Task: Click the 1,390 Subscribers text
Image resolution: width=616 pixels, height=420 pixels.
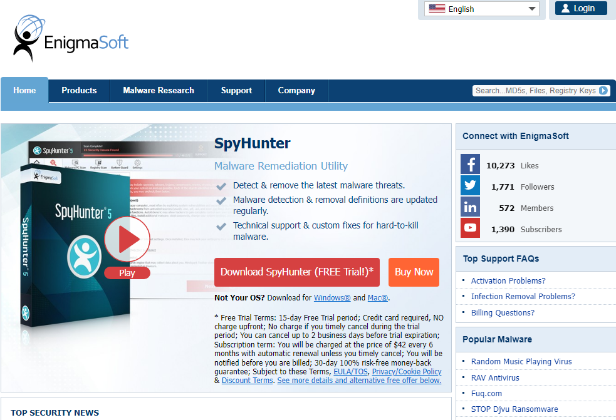Action: [526, 229]
